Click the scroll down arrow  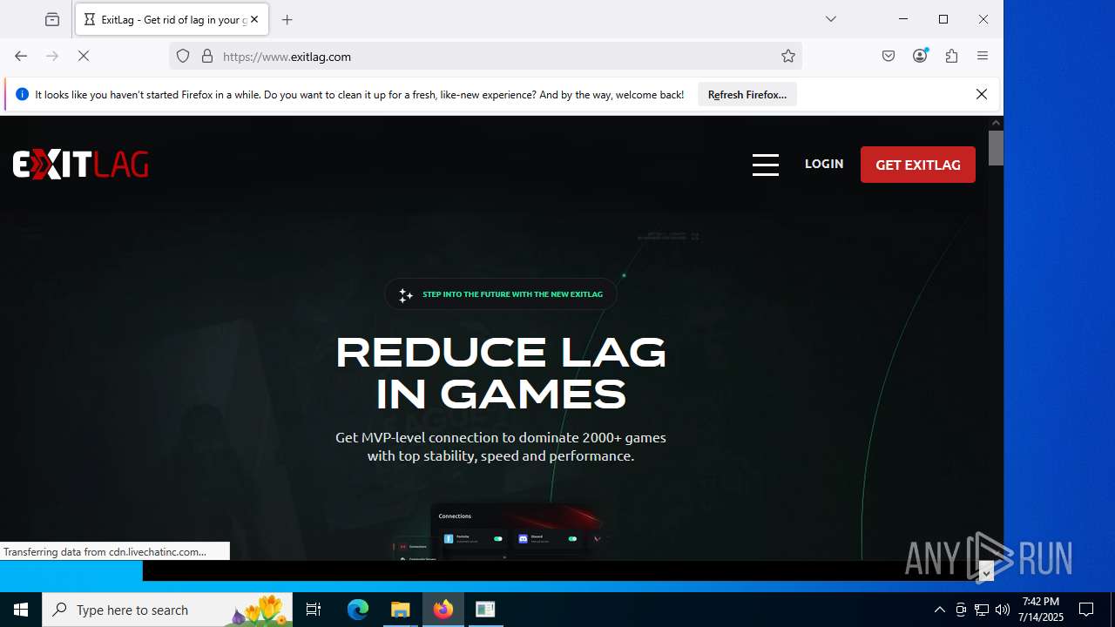986,572
